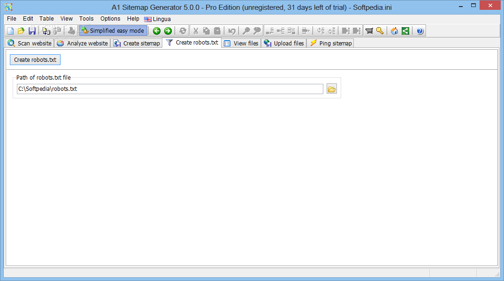
Task: Click the Paste clipboard icon
Action: (x=218, y=31)
